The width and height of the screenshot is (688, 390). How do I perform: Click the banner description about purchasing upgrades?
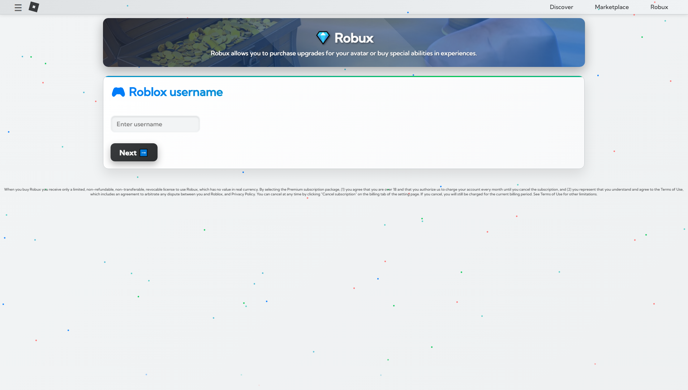tap(344, 53)
